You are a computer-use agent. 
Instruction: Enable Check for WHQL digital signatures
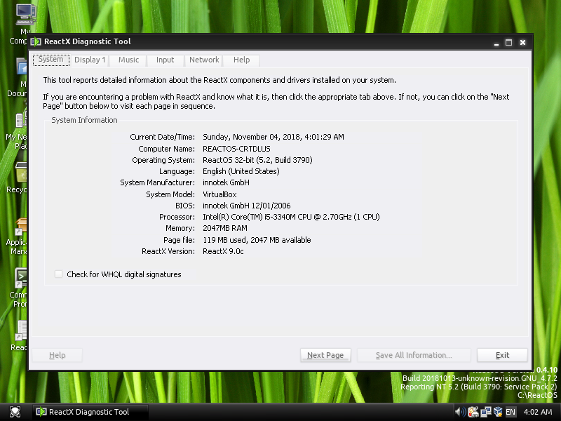[x=58, y=274]
